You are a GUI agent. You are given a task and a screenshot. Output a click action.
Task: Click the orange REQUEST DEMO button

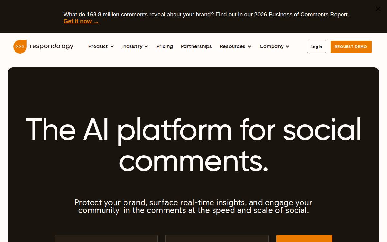[351, 47]
